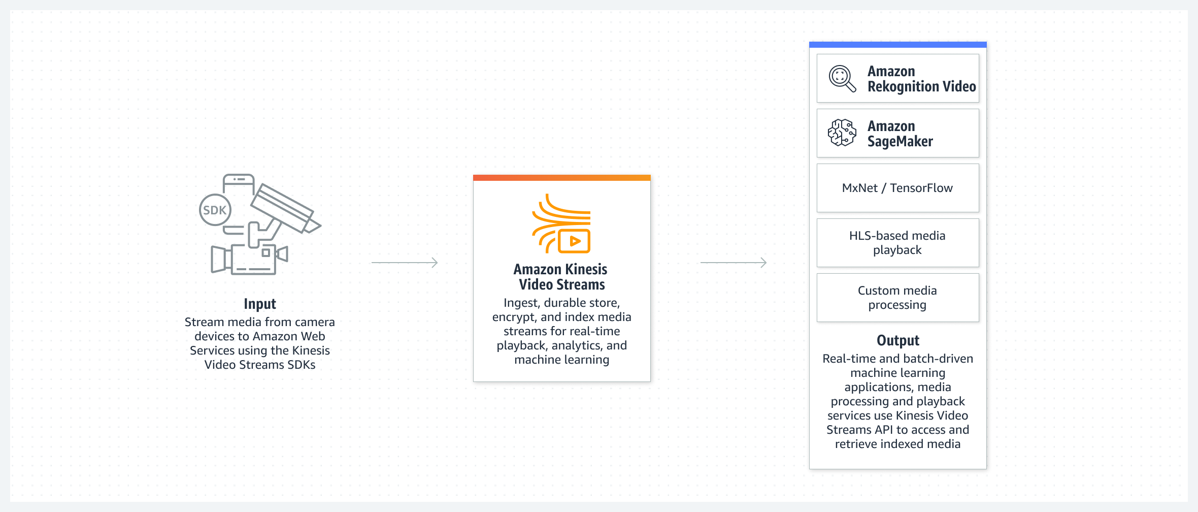Click the blue header bar of the Output panel
This screenshot has width=1198, height=512.
coord(897,44)
